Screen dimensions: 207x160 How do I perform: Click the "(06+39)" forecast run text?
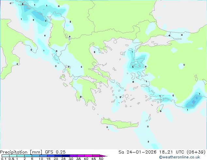[196, 152]
